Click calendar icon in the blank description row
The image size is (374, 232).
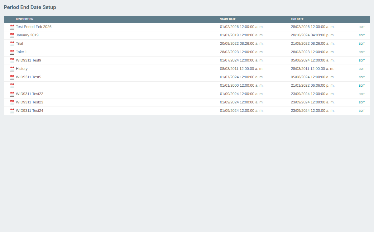[x=12, y=86]
